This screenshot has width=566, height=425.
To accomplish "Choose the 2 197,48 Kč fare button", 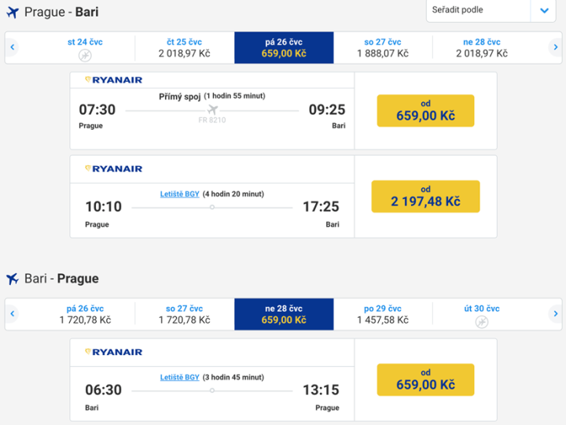I will (425, 197).
